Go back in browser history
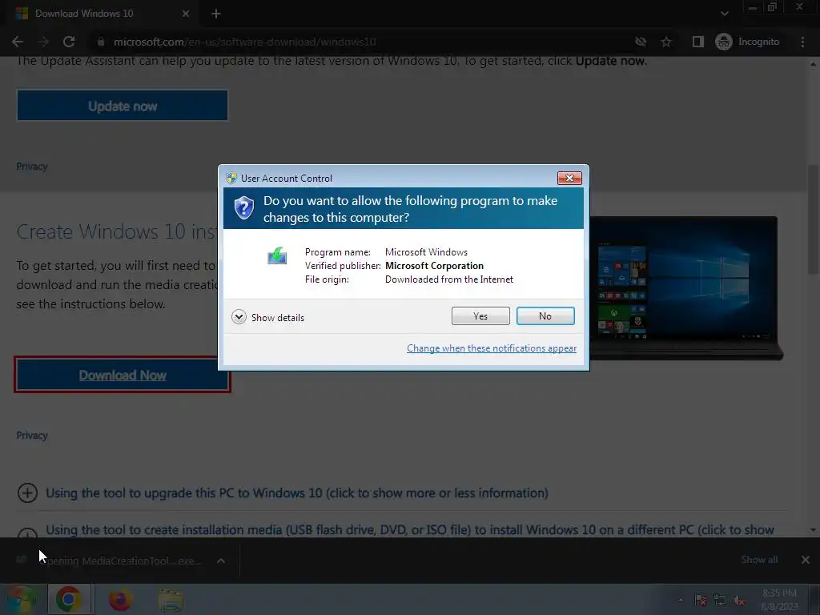The height and width of the screenshot is (615, 820). [x=18, y=42]
